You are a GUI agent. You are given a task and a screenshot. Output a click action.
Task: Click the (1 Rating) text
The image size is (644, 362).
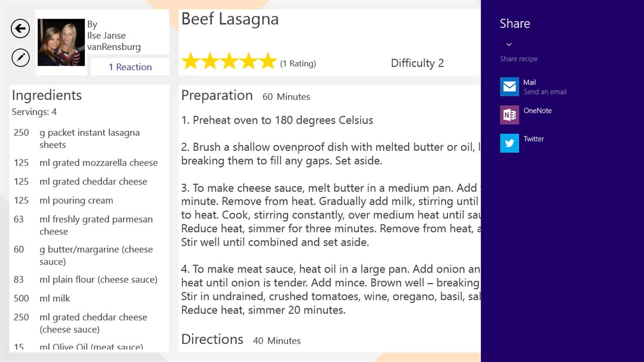tap(298, 63)
